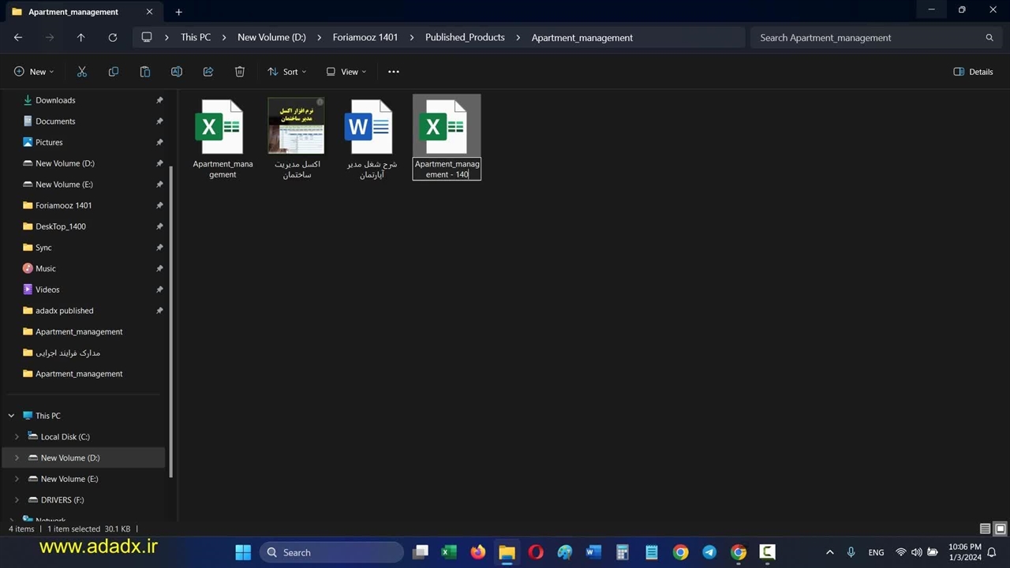The height and width of the screenshot is (568, 1010).
Task: Click the Cut scissors icon in toolbar
Action: coord(82,72)
